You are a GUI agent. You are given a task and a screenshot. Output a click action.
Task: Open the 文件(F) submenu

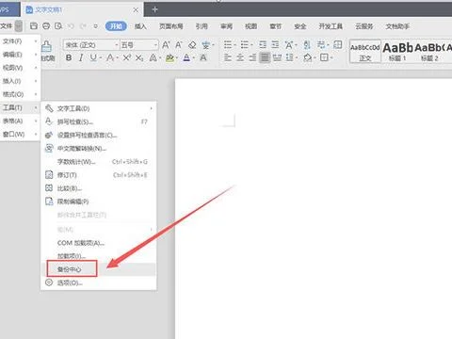(x=20, y=41)
